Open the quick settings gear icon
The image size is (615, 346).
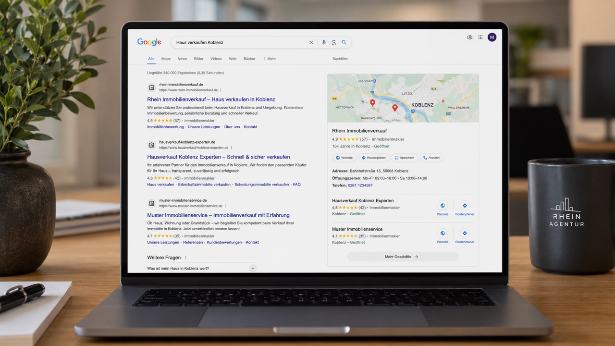click(x=470, y=37)
